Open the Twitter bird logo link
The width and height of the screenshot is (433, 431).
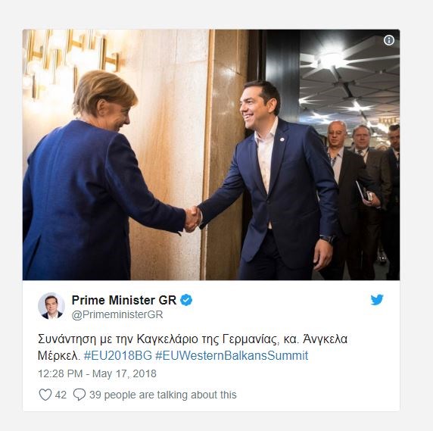(377, 300)
